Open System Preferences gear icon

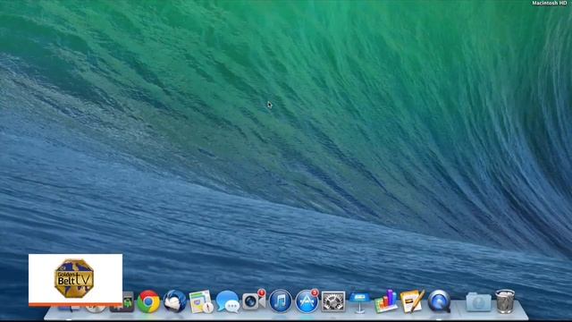click(x=333, y=301)
